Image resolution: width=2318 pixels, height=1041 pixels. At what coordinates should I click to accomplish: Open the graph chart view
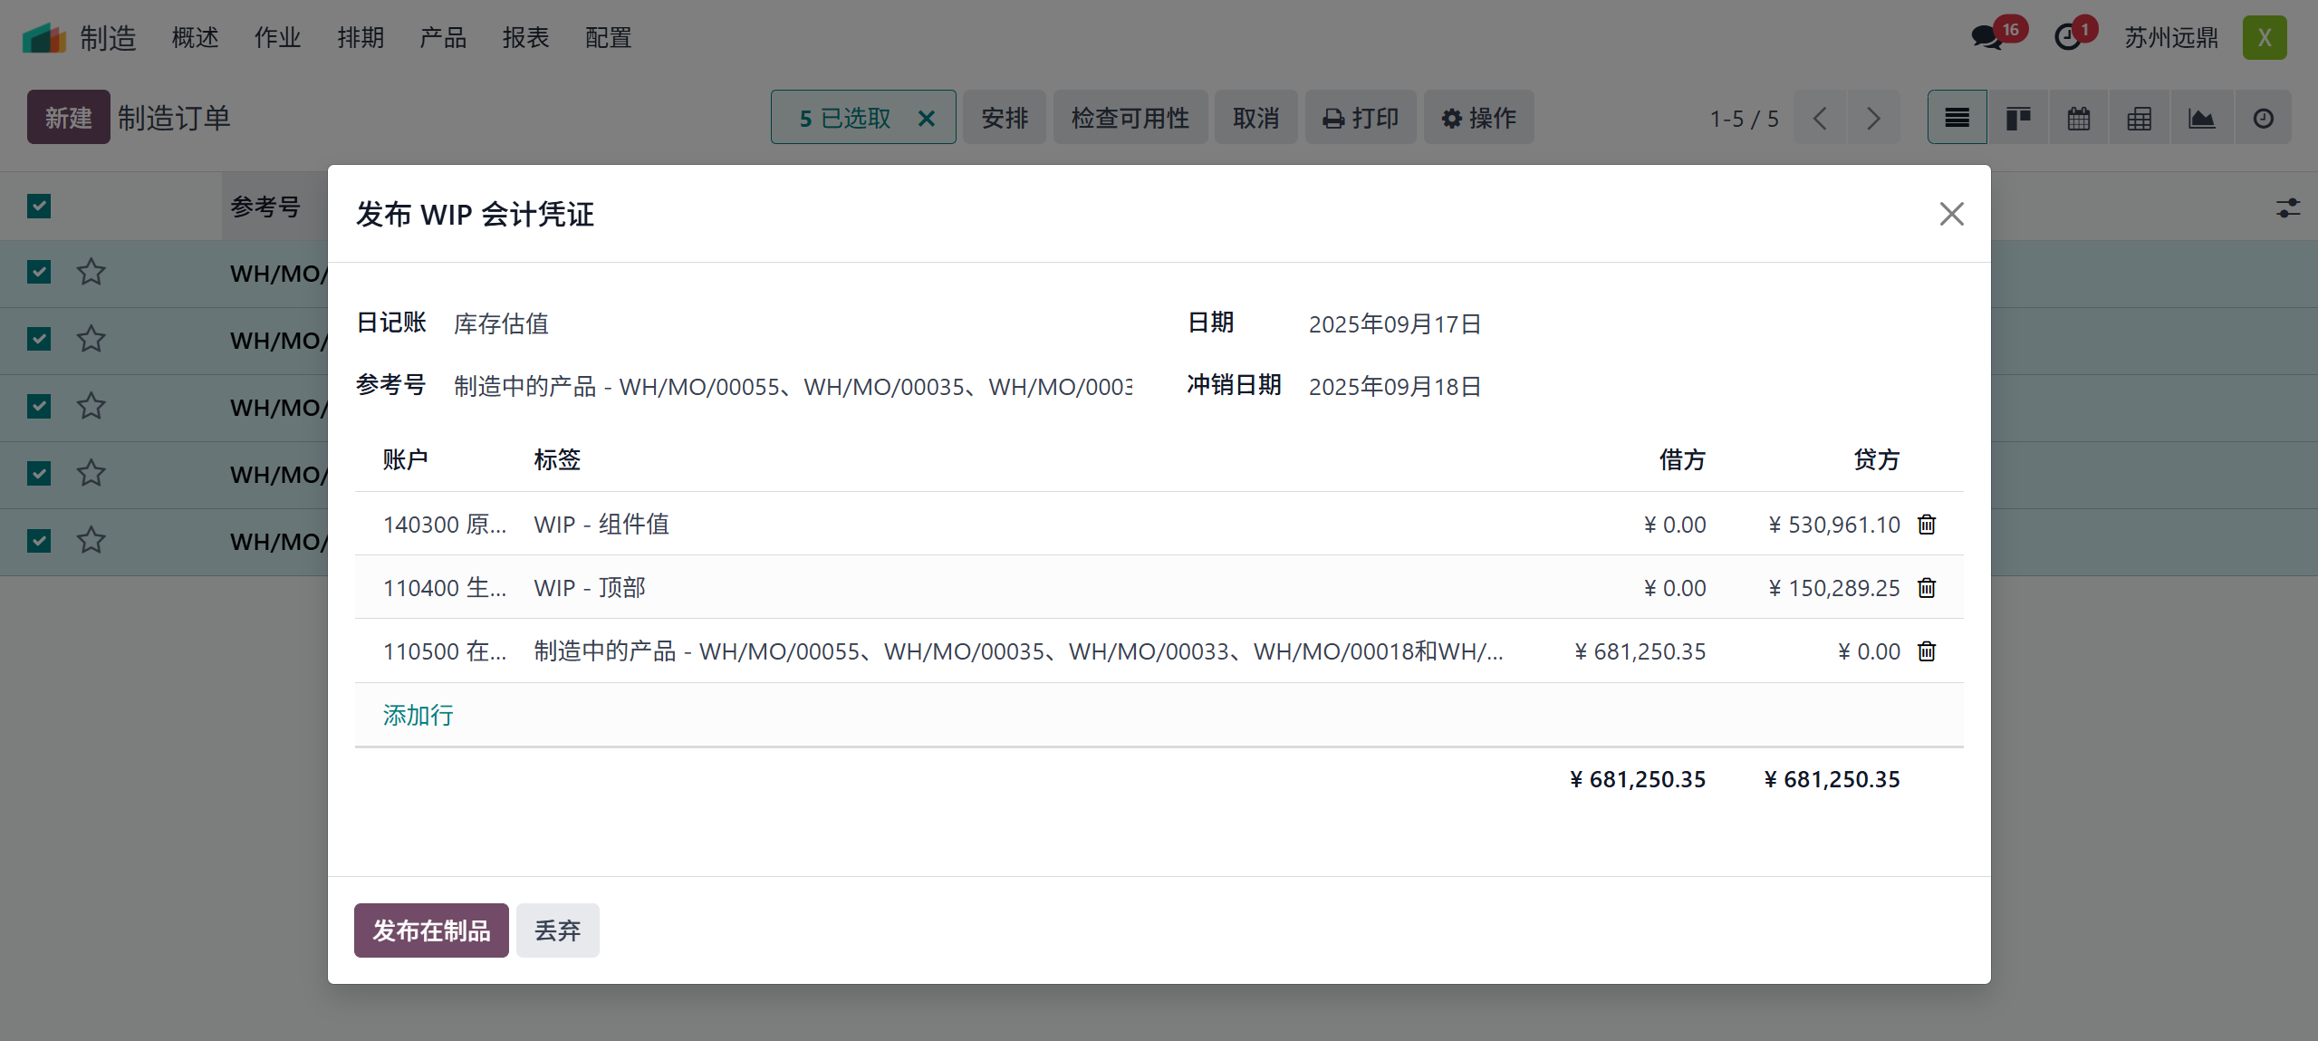pos(2201,118)
